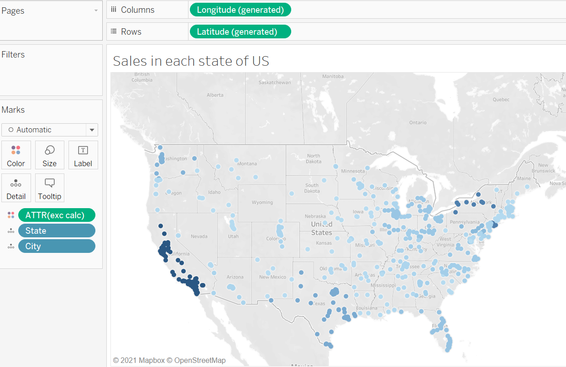
Task: Open the Color settings in Marks card
Action: (x=16, y=155)
